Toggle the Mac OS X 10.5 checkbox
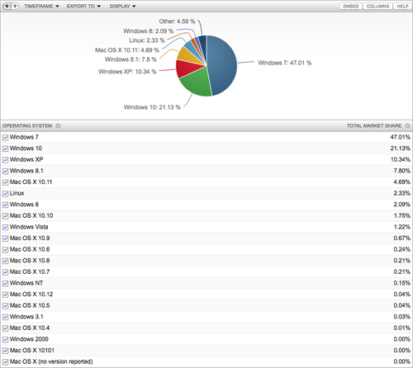The image size is (413, 368). 5,306
